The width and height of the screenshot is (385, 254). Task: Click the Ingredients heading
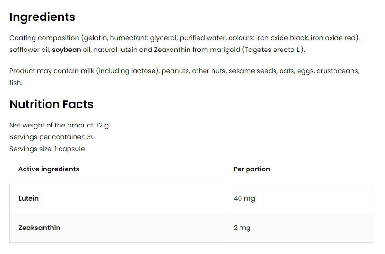pos(42,17)
